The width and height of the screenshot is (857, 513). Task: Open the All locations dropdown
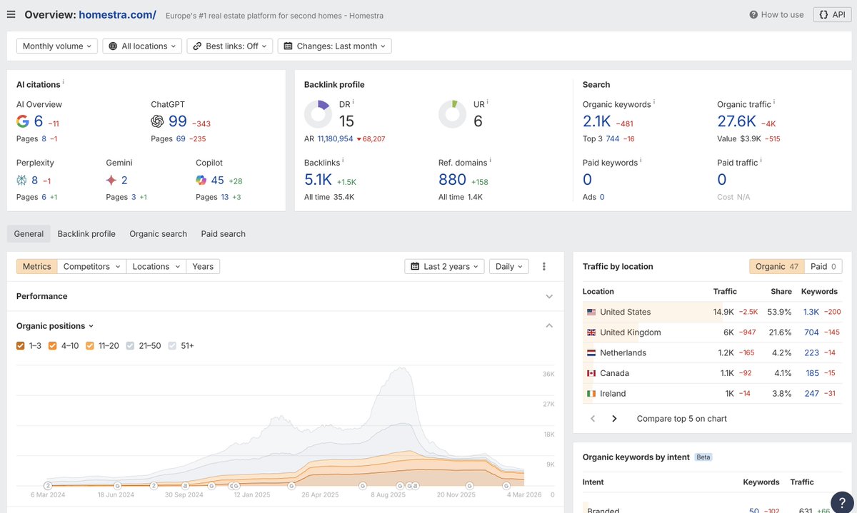coord(142,46)
